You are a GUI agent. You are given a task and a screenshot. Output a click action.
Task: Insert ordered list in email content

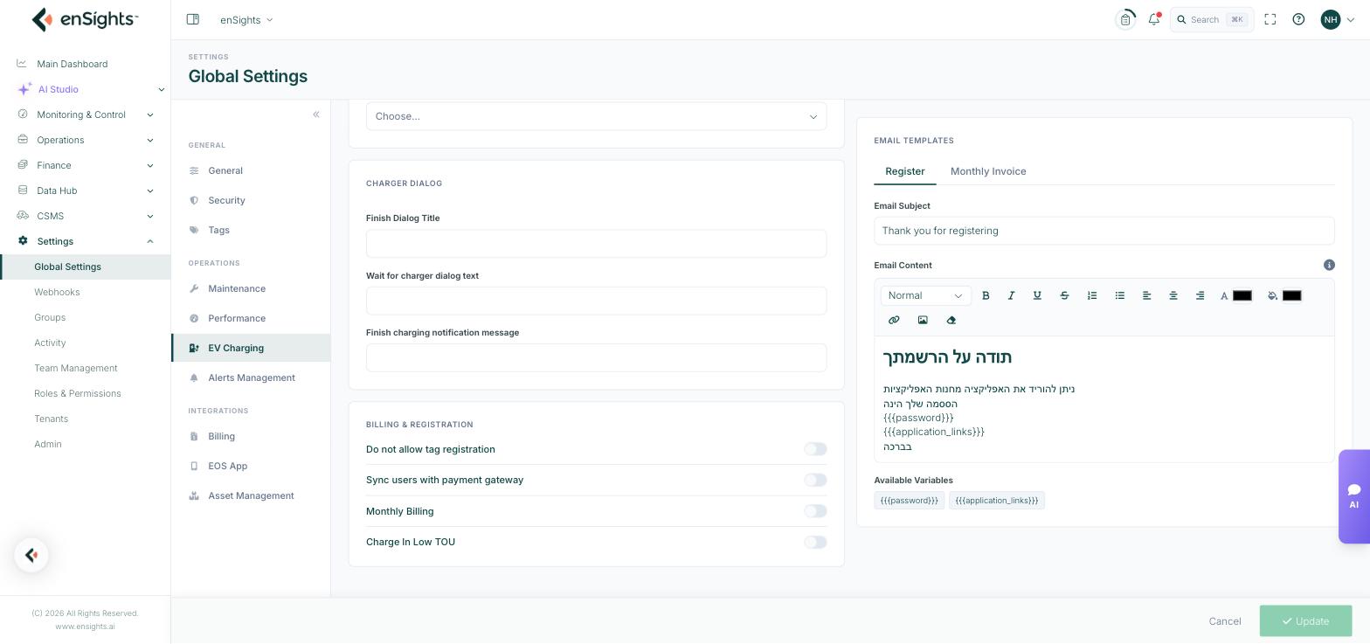(x=1092, y=295)
